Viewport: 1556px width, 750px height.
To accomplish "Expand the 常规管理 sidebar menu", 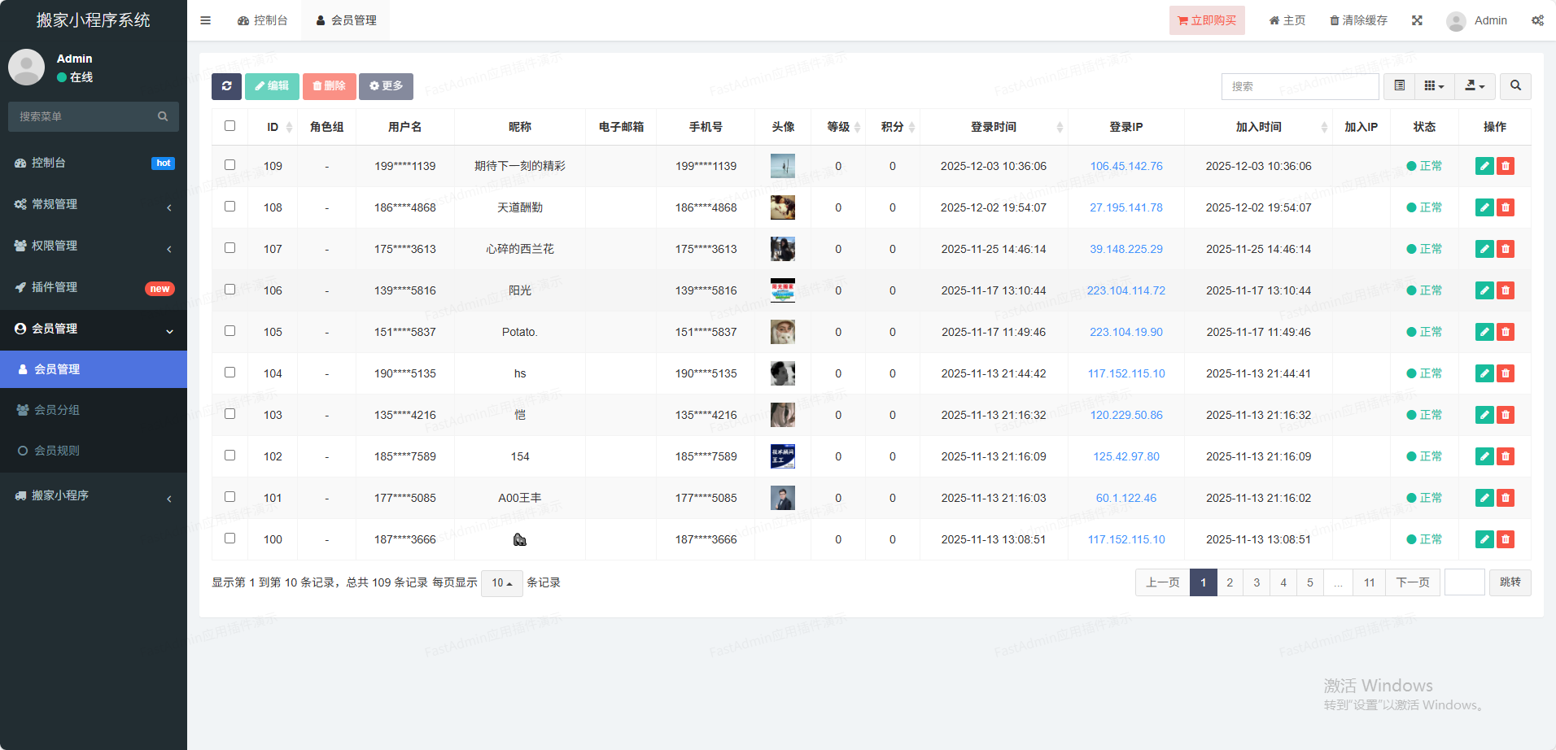I will tap(94, 204).
